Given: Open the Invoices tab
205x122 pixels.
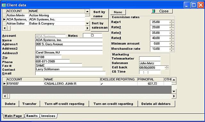Looking at the screenshot, I should [x=48, y=116].
